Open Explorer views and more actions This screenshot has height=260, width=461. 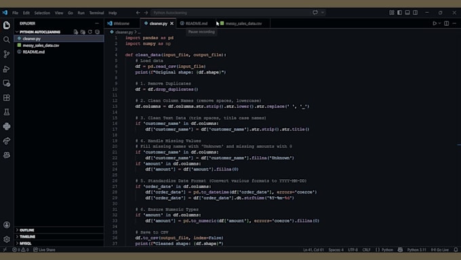tap(97, 23)
